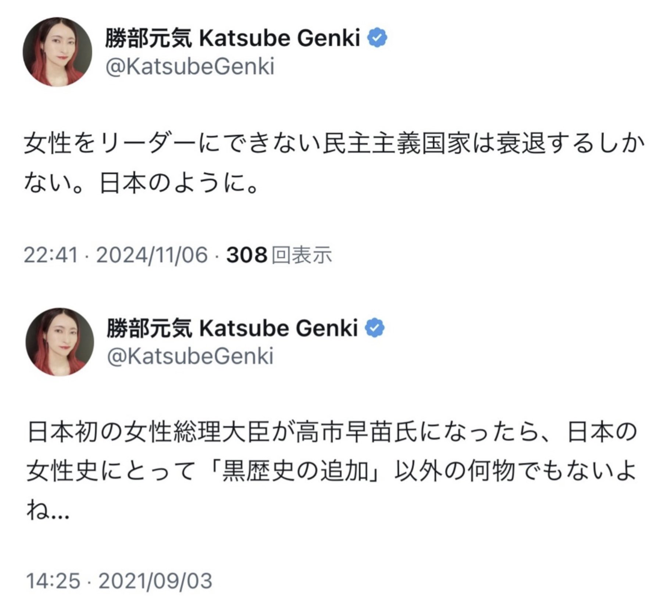Click the line 日本のように in the top tweet
This screenshot has height=611, width=667.
(178, 184)
